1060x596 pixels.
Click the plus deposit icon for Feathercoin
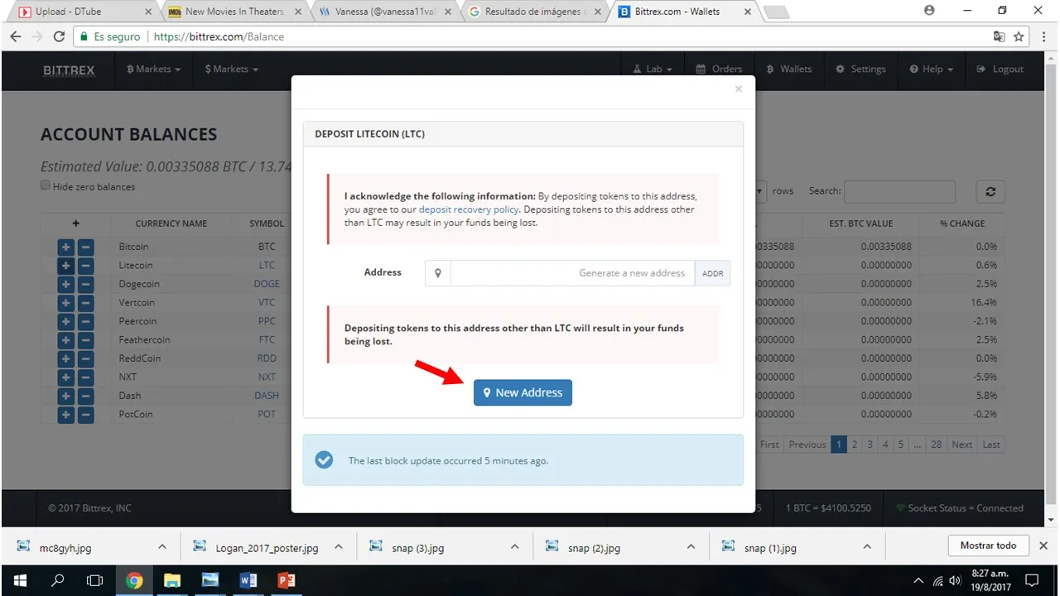[x=65, y=340]
